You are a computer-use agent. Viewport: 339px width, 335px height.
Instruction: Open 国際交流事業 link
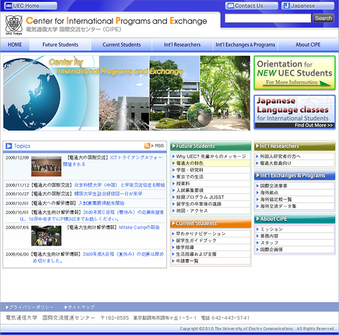(295, 186)
